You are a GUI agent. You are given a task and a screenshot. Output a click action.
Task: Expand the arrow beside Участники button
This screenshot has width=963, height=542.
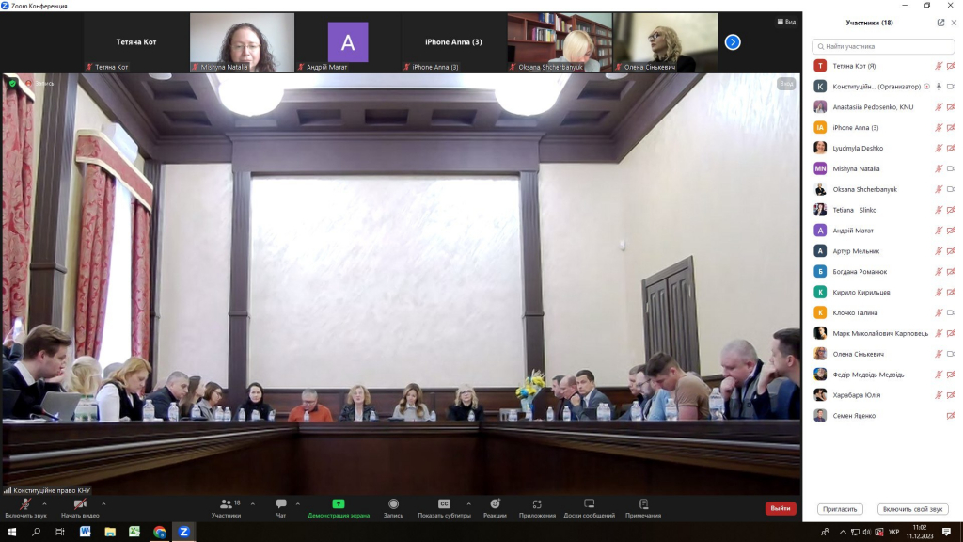(252, 504)
